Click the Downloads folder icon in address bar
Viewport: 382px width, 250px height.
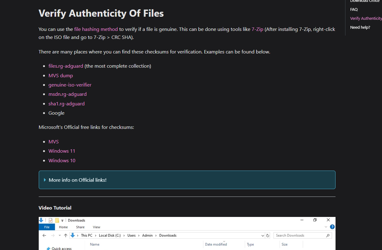coord(73,235)
